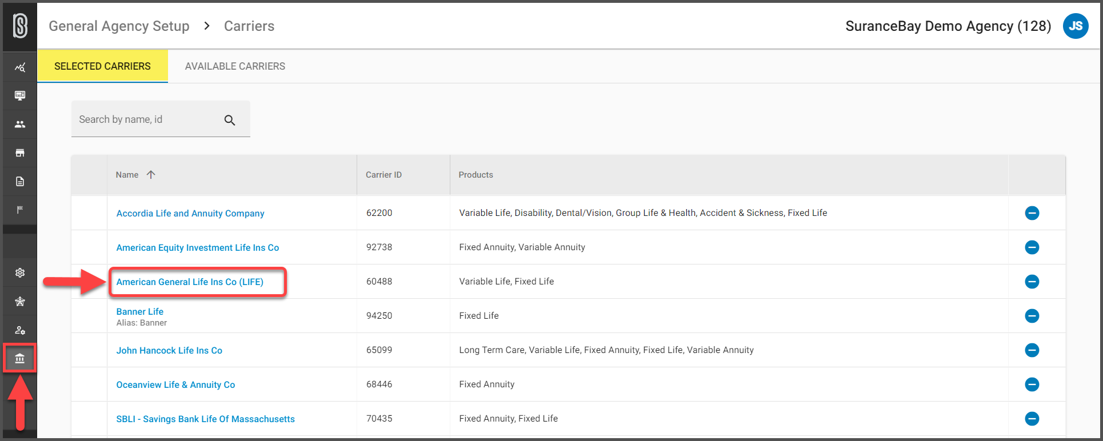Open SBLI - Savings Bank Life Of Massachusetts
This screenshot has height=441, width=1103.
[206, 419]
